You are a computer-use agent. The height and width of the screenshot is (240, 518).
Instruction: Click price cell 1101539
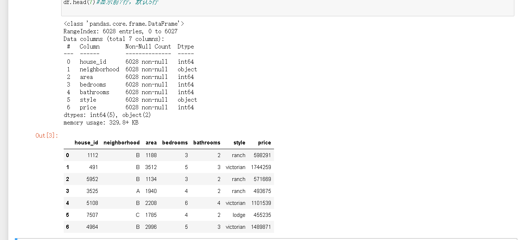coord(261,203)
